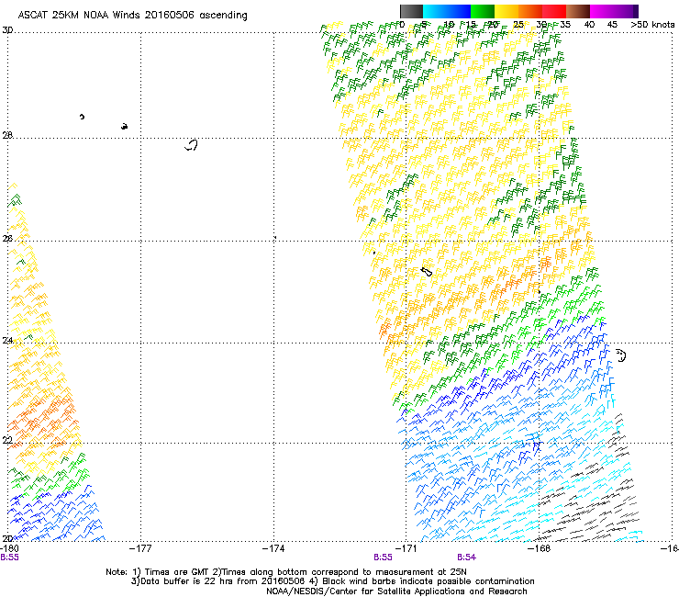Click note text 'Times are GMT'
This screenshot has height=597, width=679.
[x=177, y=572]
